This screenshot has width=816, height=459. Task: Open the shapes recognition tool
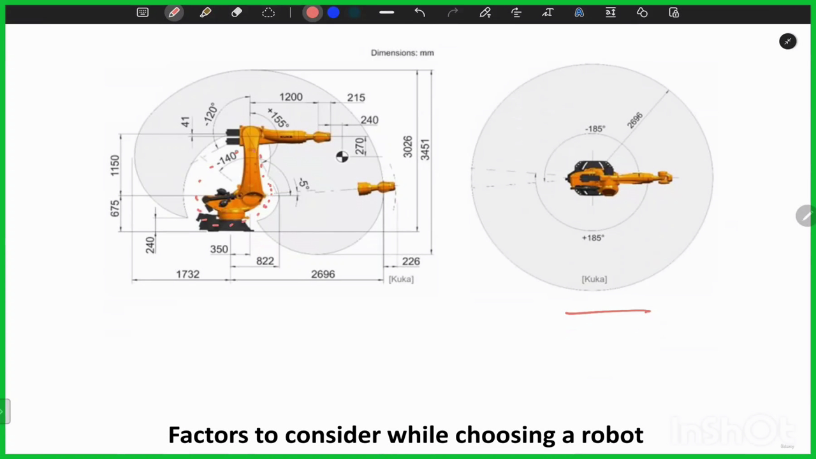(642, 13)
